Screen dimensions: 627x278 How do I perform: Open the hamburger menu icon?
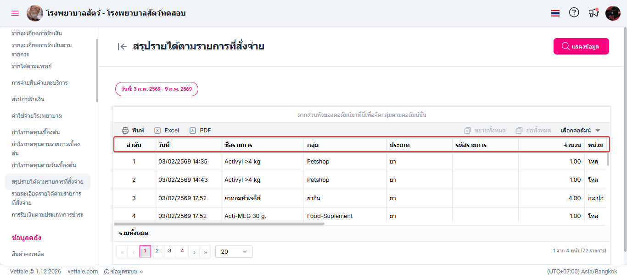click(x=15, y=13)
